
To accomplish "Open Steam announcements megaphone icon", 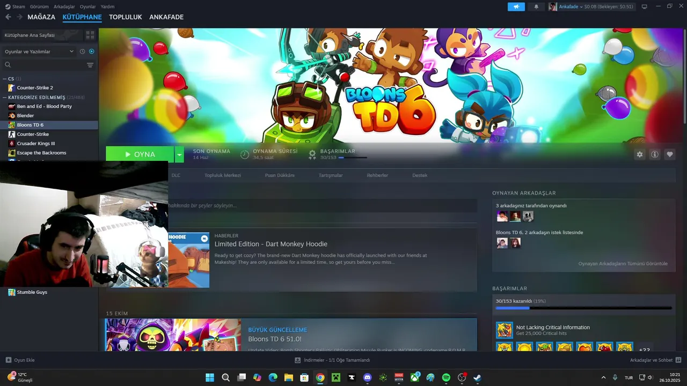I will [516, 6].
